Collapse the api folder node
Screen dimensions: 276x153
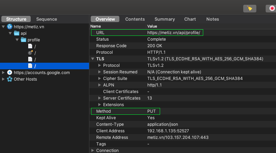tap(10, 33)
